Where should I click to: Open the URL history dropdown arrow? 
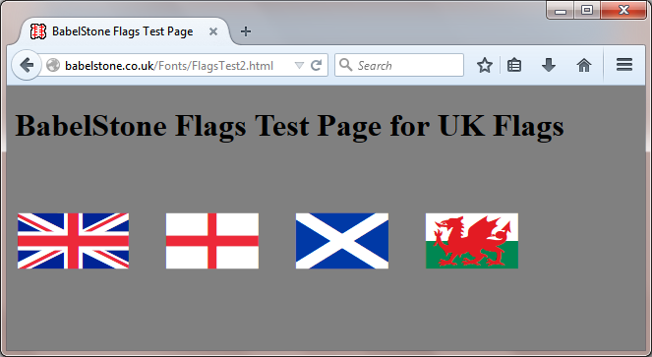(x=299, y=65)
